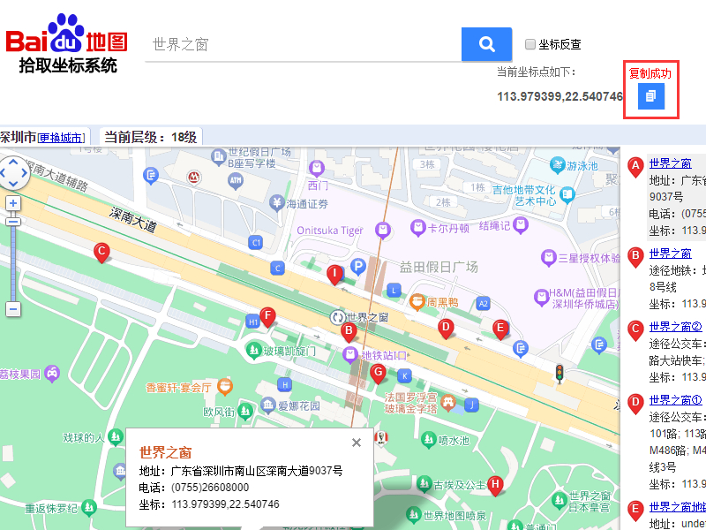Click the 深南大道 road label
This screenshot has height=530, width=706.
click(133, 220)
